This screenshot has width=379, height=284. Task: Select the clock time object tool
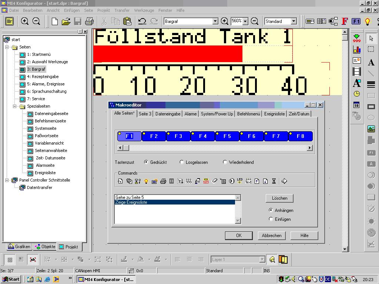click(x=357, y=94)
